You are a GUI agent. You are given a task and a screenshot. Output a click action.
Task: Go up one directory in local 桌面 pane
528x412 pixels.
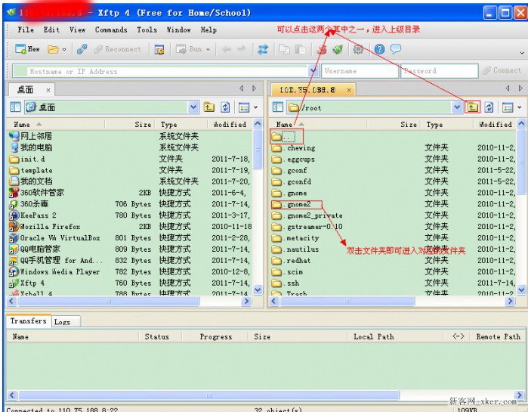pyautogui.click(x=208, y=107)
